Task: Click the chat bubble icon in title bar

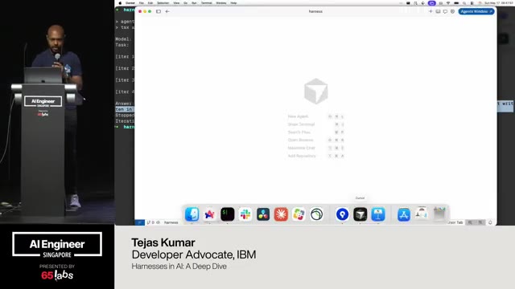Action: click(445, 11)
